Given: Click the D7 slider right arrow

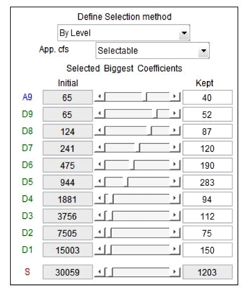Looking at the screenshot, I should [x=175, y=147].
